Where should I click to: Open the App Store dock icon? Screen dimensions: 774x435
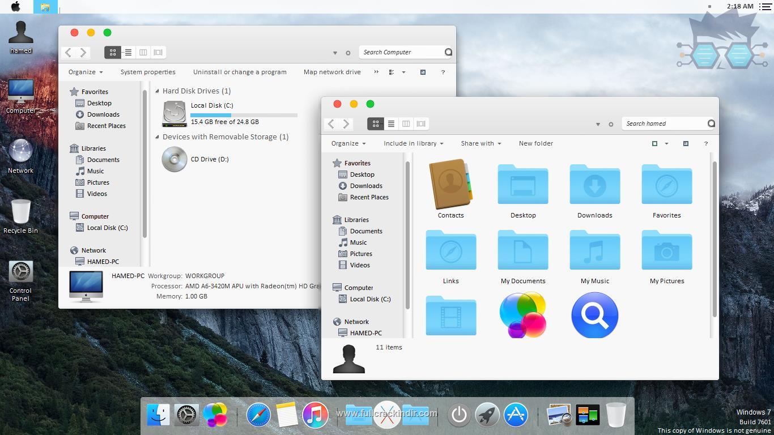[516, 415]
